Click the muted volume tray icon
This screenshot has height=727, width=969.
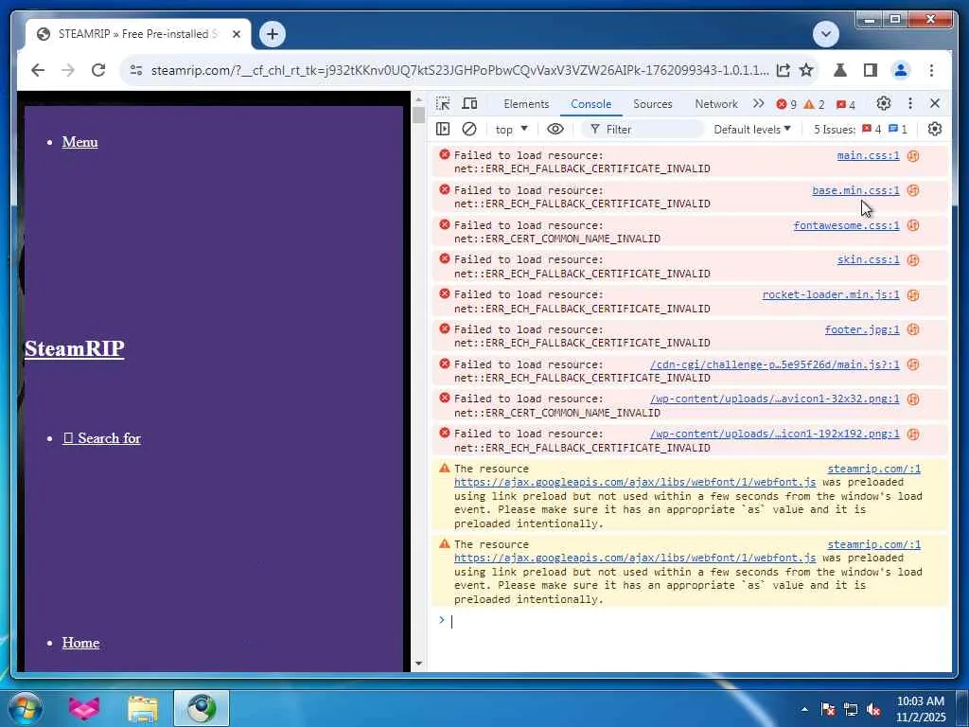point(873,710)
